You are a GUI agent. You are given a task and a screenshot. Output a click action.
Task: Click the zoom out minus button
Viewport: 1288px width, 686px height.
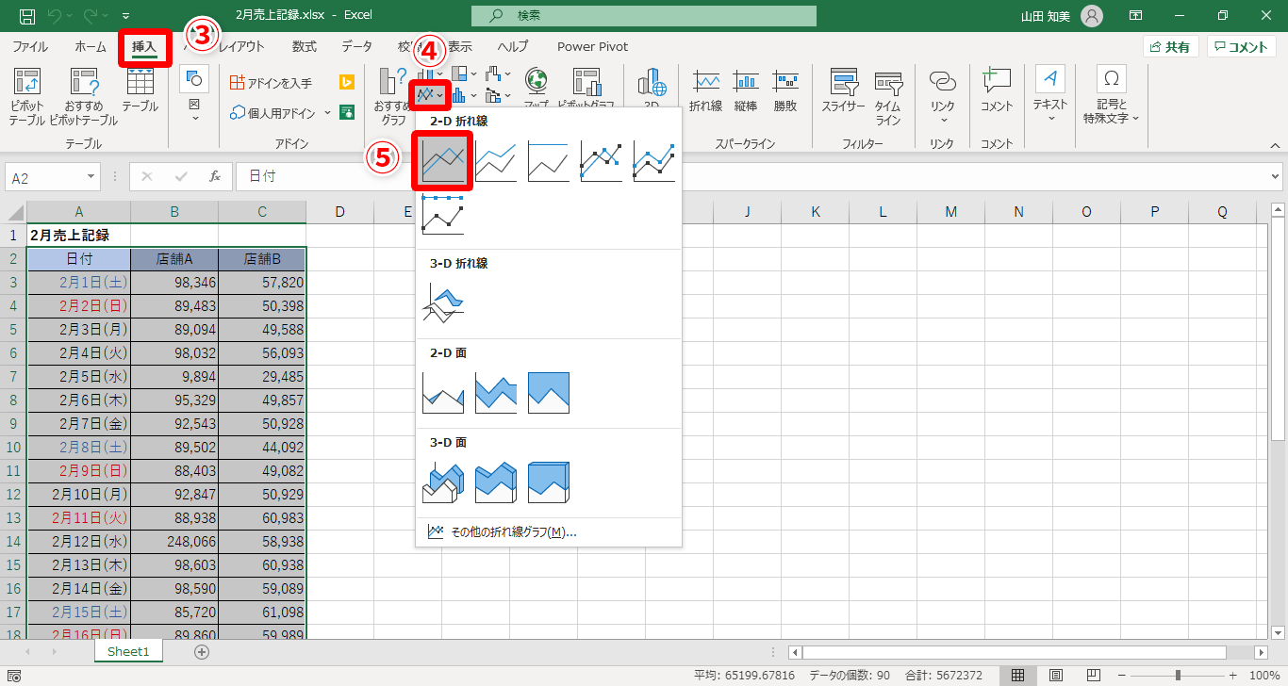(x=1123, y=676)
